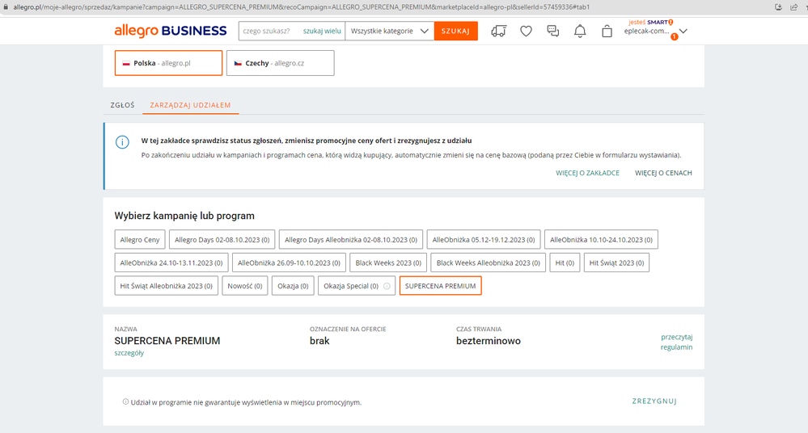Image resolution: width=808 pixels, height=433 pixels.
Task: Open favorites via the heart icon
Action: tap(526, 32)
